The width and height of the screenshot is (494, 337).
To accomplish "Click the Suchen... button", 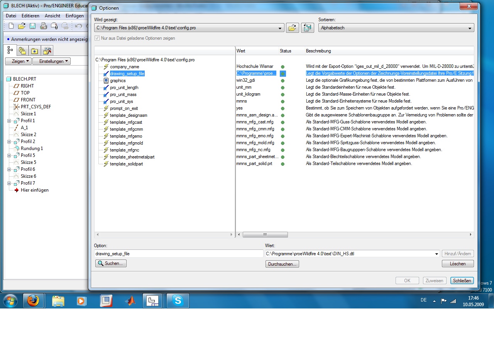I will coord(111,263).
